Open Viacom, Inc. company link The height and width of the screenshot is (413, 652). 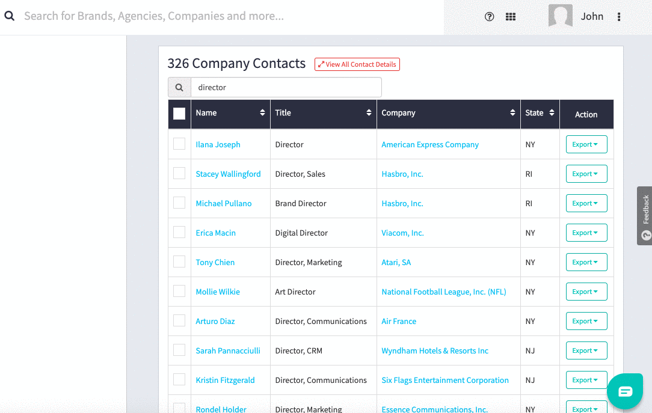[x=402, y=233]
